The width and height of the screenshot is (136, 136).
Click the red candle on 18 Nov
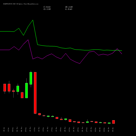pos(57,118)
